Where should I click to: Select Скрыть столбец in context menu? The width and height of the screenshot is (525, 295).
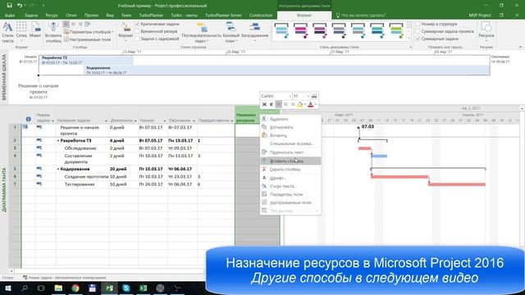[x=290, y=170]
